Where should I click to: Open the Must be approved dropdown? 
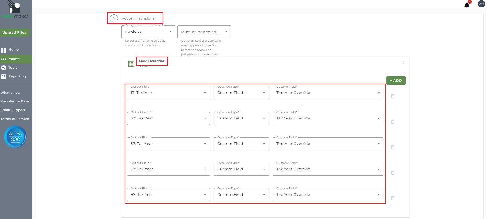point(204,32)
